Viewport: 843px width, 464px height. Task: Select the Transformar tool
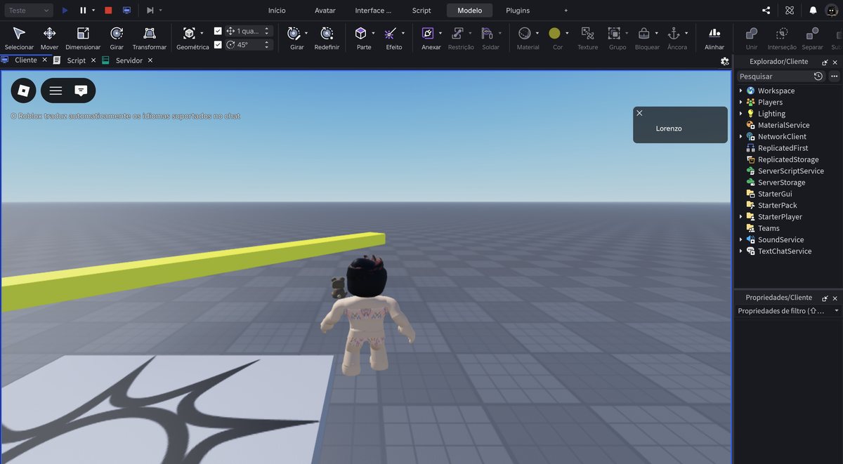click(x=149, y=38)
